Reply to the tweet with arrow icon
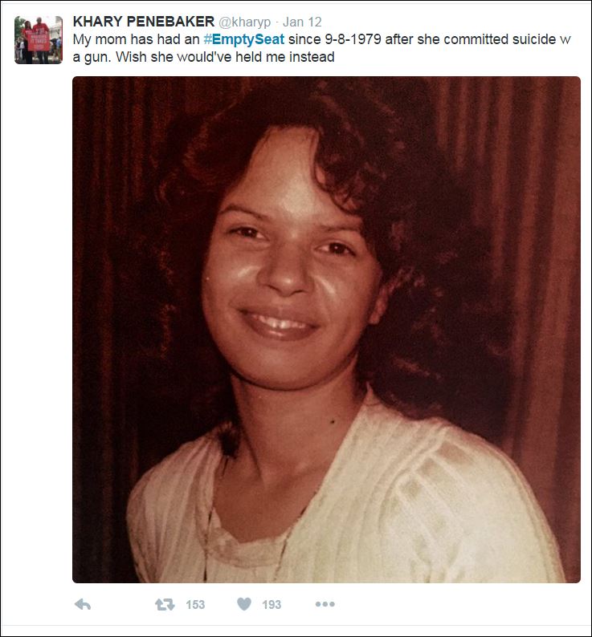Screen dimensions: 592x637 [x=83, y=604]
